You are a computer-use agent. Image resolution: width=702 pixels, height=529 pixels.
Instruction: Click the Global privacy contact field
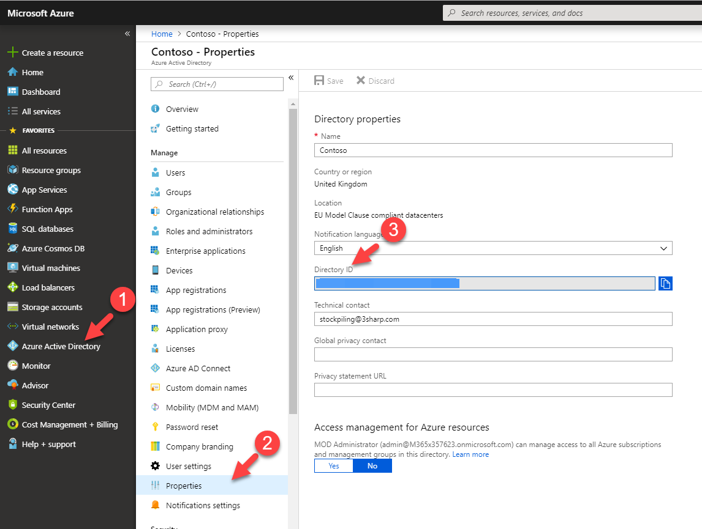tap(493, 354)
